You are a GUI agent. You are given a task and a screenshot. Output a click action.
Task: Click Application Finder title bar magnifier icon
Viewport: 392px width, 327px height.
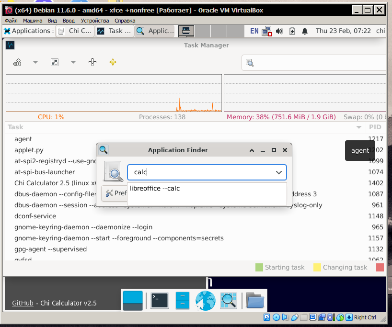(x=103, y=150)
